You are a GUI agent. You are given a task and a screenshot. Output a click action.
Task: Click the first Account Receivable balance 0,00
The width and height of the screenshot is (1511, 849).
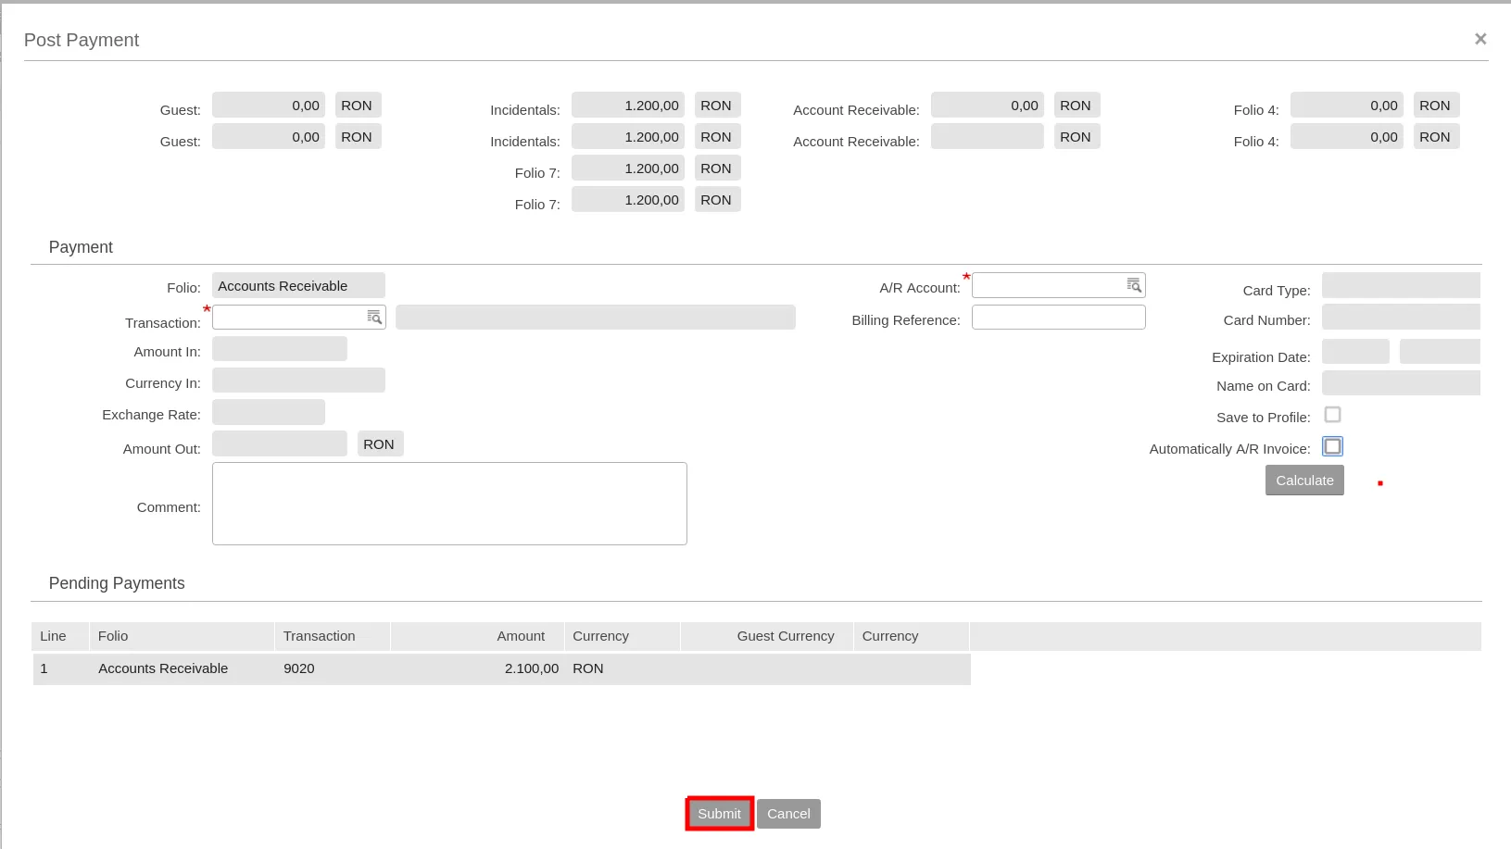pos(988,106)
